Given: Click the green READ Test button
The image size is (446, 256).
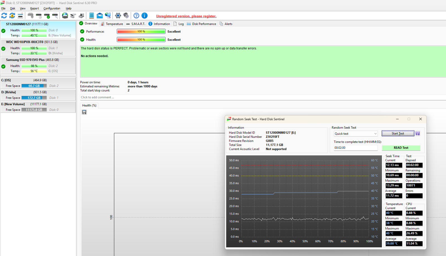Looking at the screenshot, I should click(401, 148).
